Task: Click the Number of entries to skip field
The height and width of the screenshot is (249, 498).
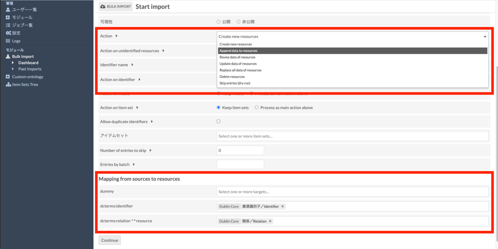Action: pos(240,150)
